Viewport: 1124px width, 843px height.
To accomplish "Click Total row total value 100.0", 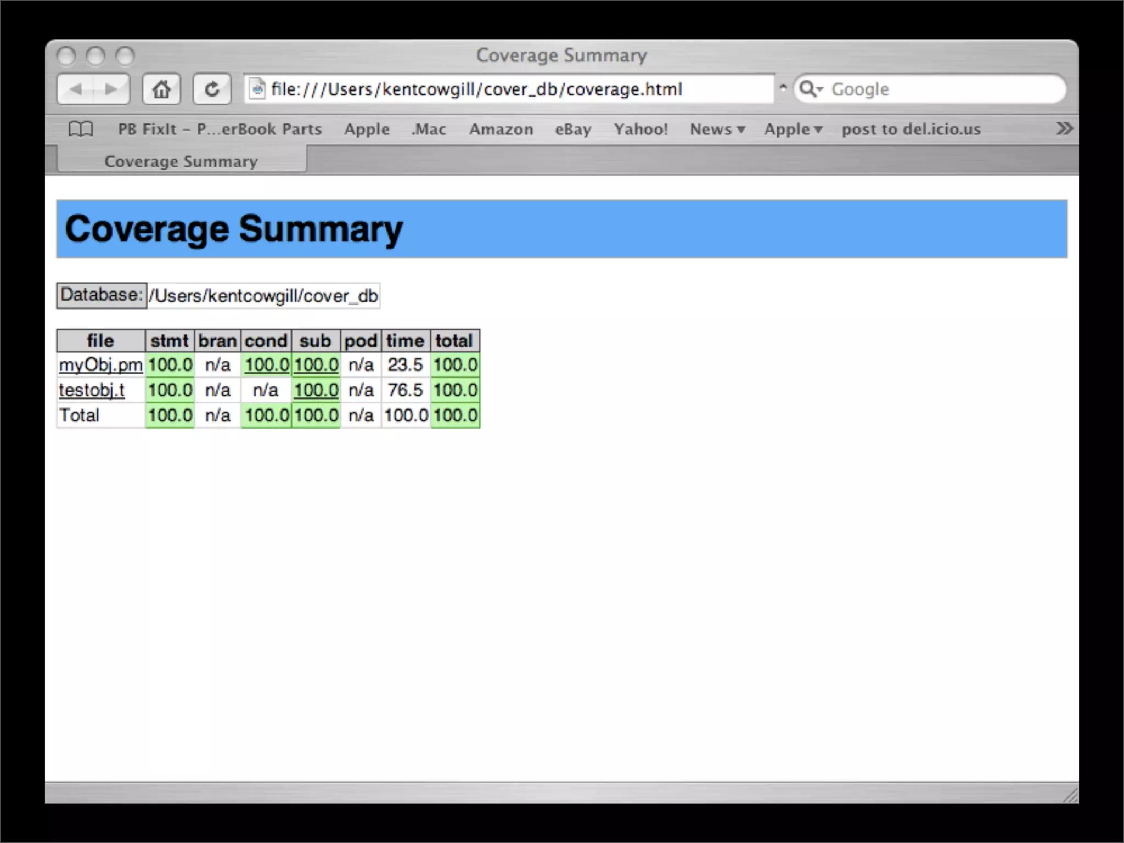I will pos(456,415).
